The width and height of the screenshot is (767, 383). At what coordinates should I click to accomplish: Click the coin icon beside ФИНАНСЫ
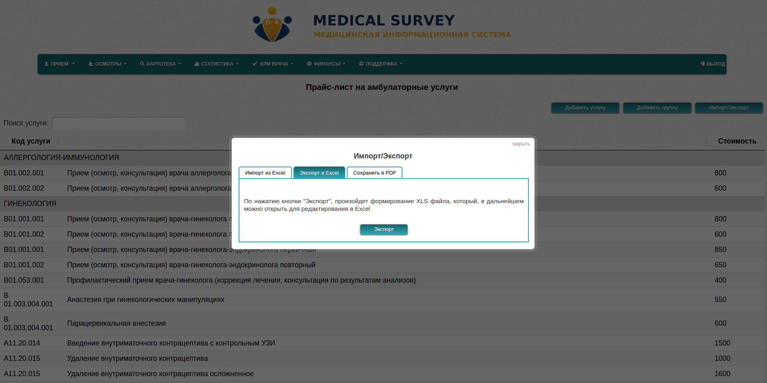[309, 64]
